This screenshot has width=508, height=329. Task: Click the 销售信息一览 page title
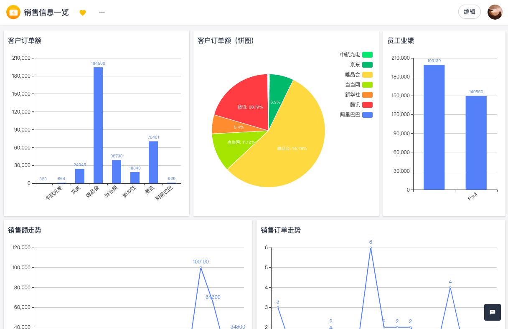(46, 13)
